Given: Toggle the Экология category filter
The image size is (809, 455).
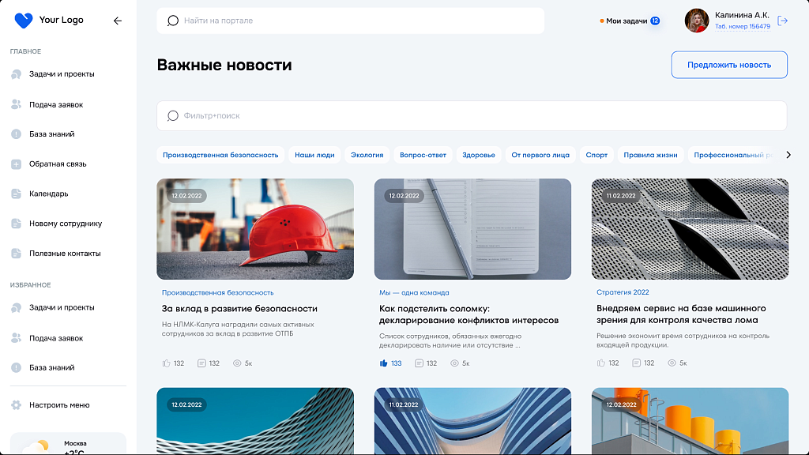Looking at the screenshot, I should [367, 155].
